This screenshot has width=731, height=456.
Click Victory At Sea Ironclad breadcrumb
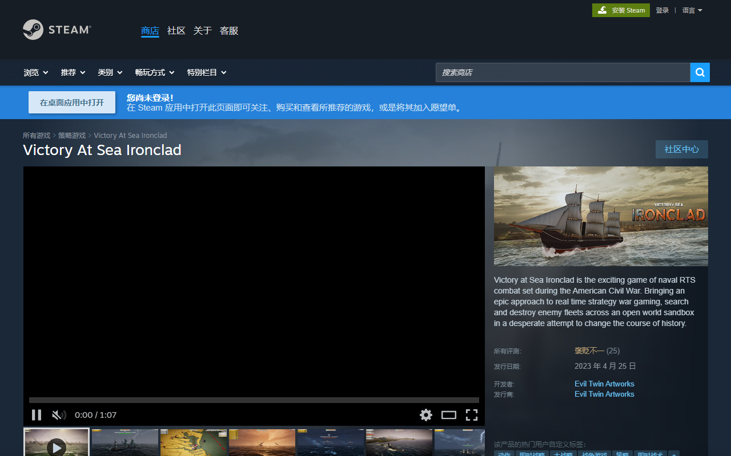[130, 136]
